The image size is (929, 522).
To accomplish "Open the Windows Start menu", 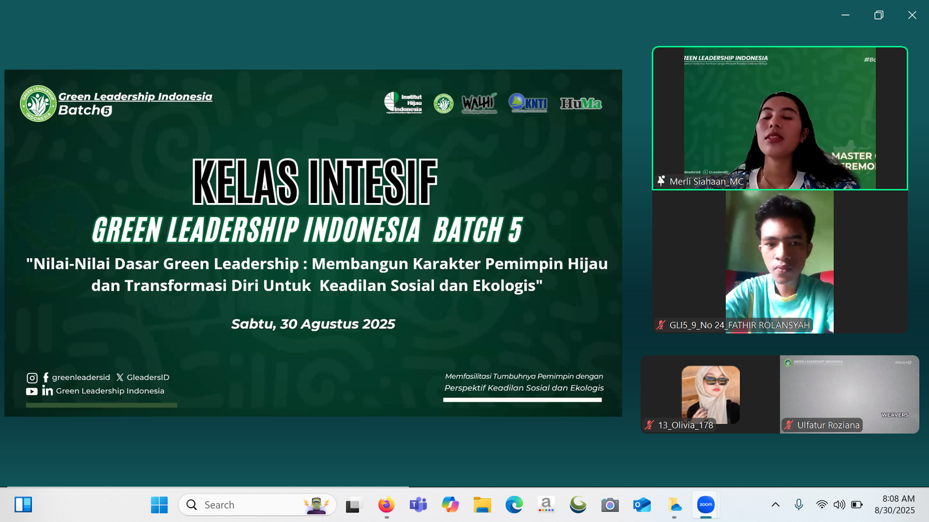I will click(160, 505).
